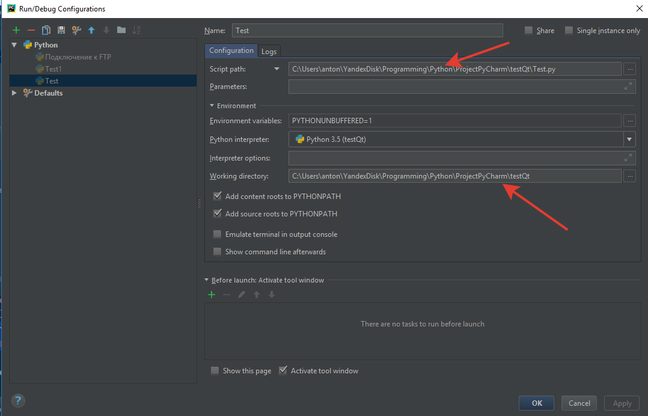Expand the Interpreter options field editor

(628, 158)
